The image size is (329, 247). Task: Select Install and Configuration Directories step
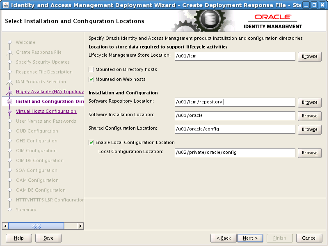pyautogui.click(x=50, y=101)
